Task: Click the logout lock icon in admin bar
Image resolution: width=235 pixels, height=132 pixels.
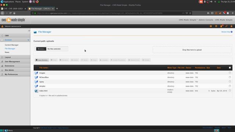Action: pos(231,26)
